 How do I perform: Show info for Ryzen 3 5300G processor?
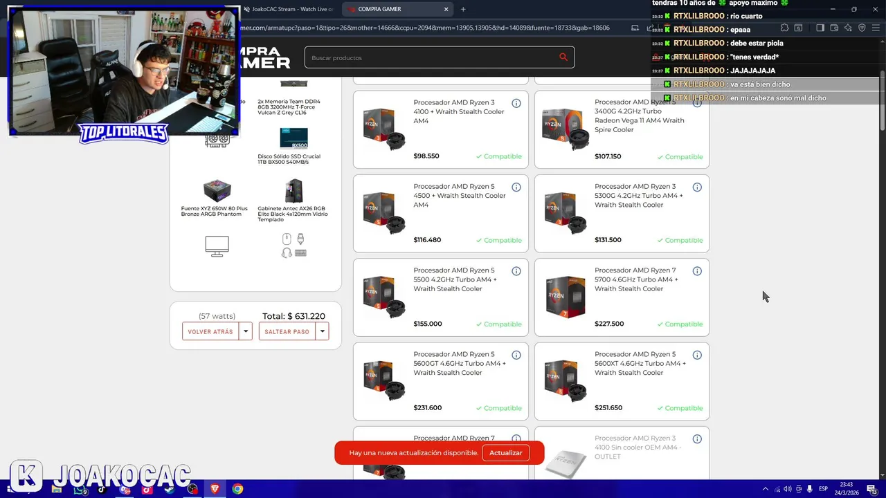click(x=697, y=187)
